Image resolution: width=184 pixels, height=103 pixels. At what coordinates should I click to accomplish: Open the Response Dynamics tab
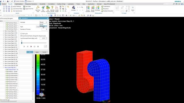click(x=31, y=4)
